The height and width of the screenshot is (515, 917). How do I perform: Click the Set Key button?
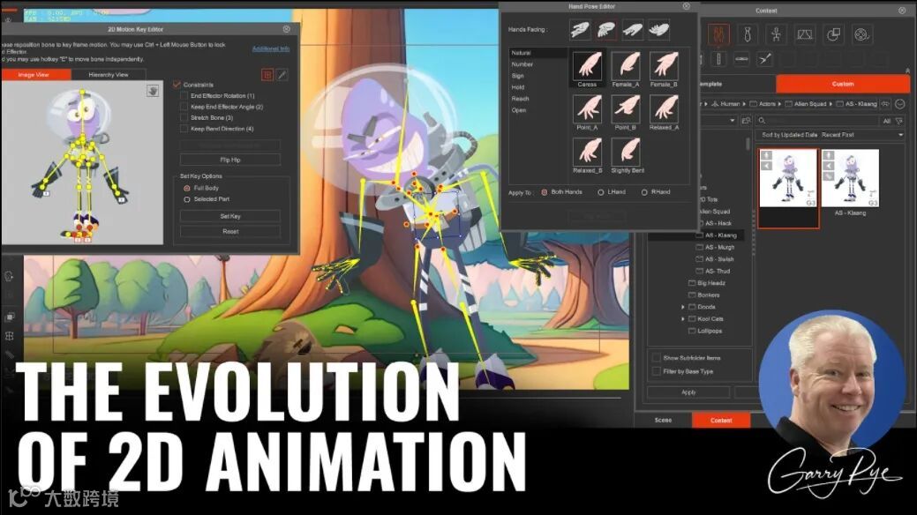229,216
